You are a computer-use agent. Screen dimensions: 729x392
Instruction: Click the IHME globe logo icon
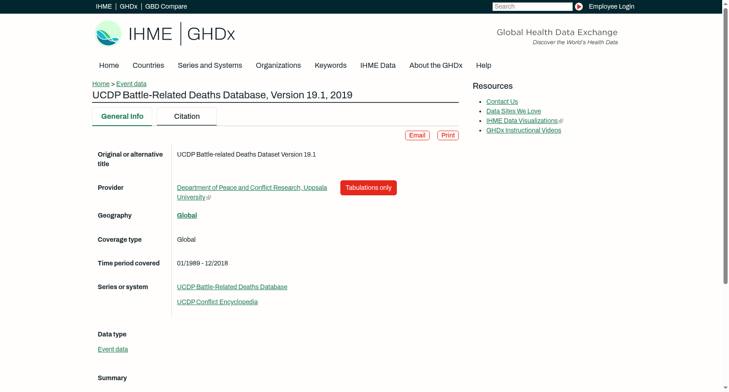[108, 34]
